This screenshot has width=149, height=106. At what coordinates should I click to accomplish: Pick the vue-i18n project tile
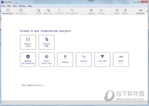102,59
